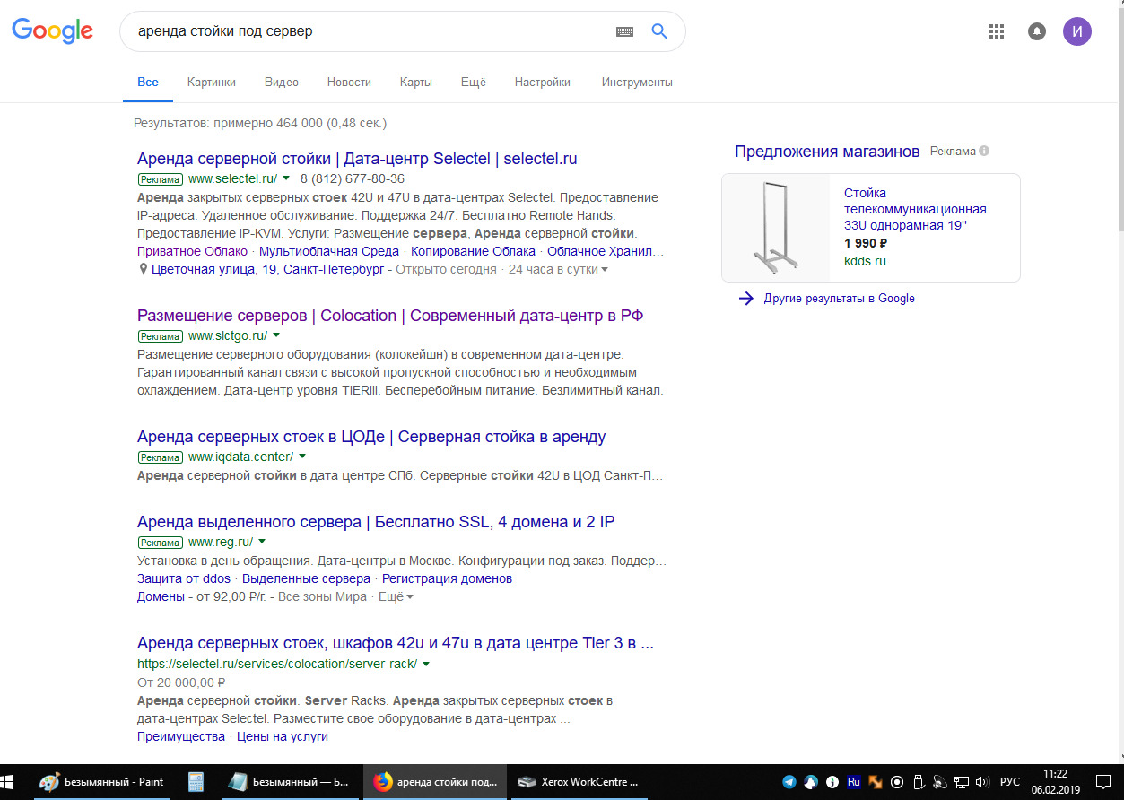Expand the www.iqdata.center URL arrow

coord(302,457)
